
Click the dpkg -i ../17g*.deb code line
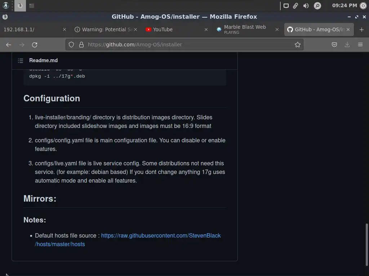[57, 76]
